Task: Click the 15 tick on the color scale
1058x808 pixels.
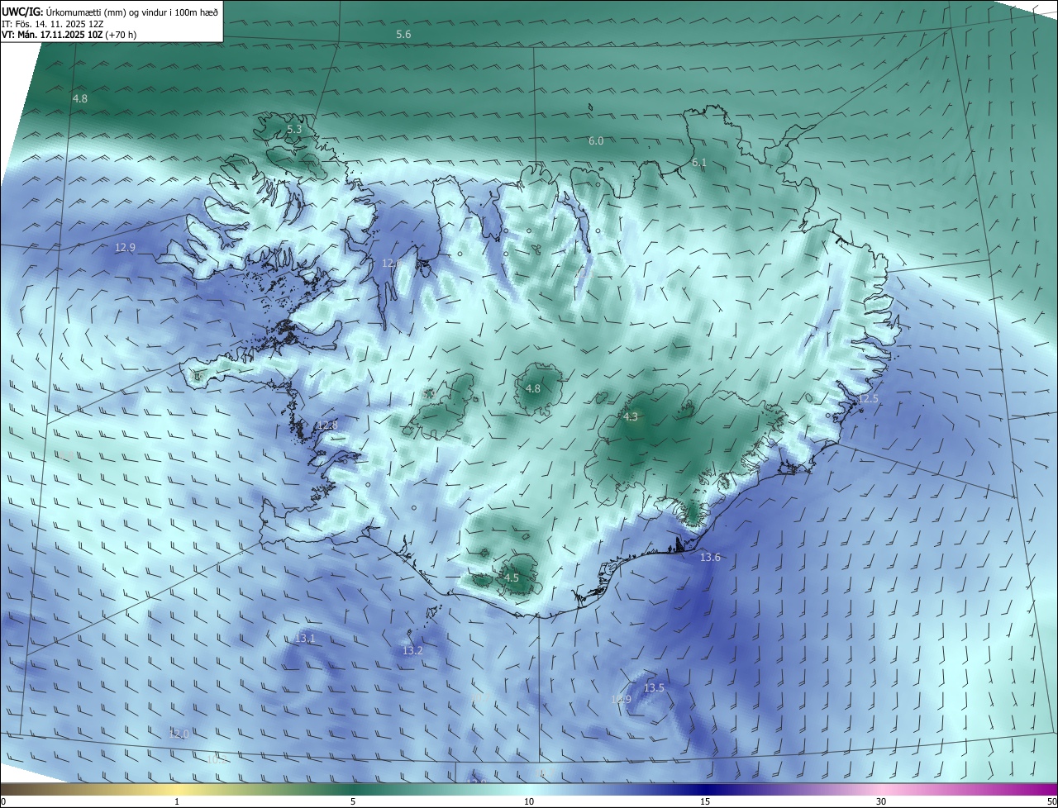Action: pyautogui.click(x=705, y=801)
